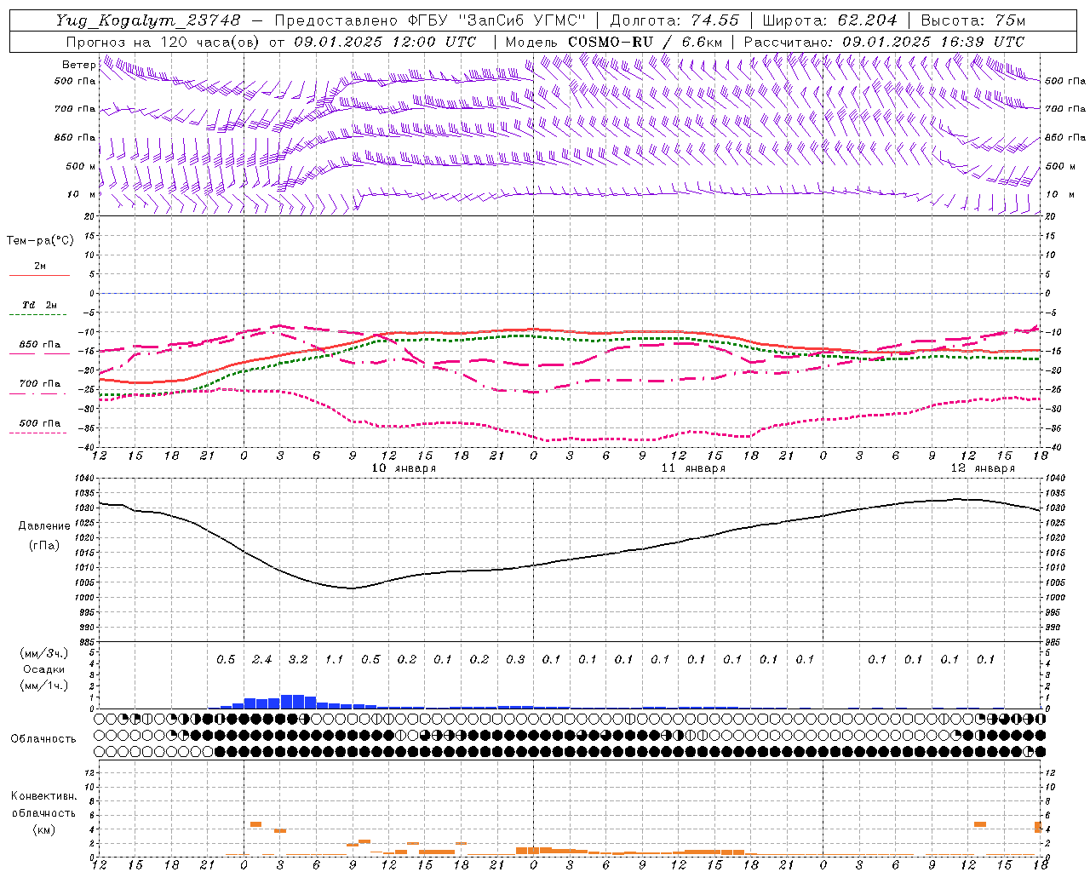Click the "Конвективн." convective cloud label
This screenshot has height=872, width=1090.
pyautogui.click(x=44, y=796)
